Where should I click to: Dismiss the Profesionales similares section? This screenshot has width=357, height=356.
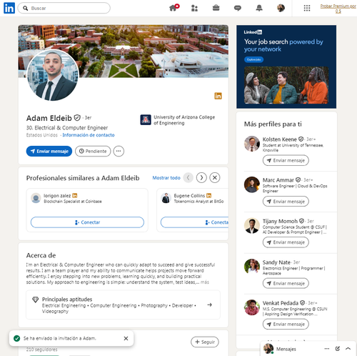tap(215, 178)
